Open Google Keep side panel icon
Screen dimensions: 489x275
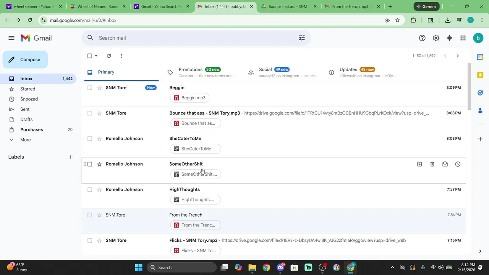(480, 75)
